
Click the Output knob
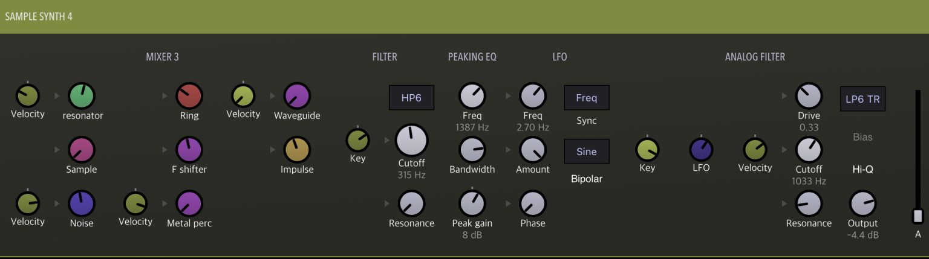863,203
